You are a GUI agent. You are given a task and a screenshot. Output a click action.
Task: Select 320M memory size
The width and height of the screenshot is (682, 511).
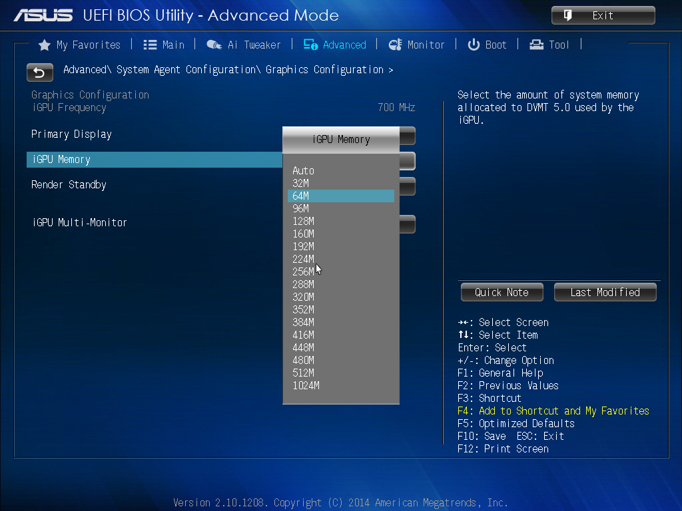click(x=341, y=297)
